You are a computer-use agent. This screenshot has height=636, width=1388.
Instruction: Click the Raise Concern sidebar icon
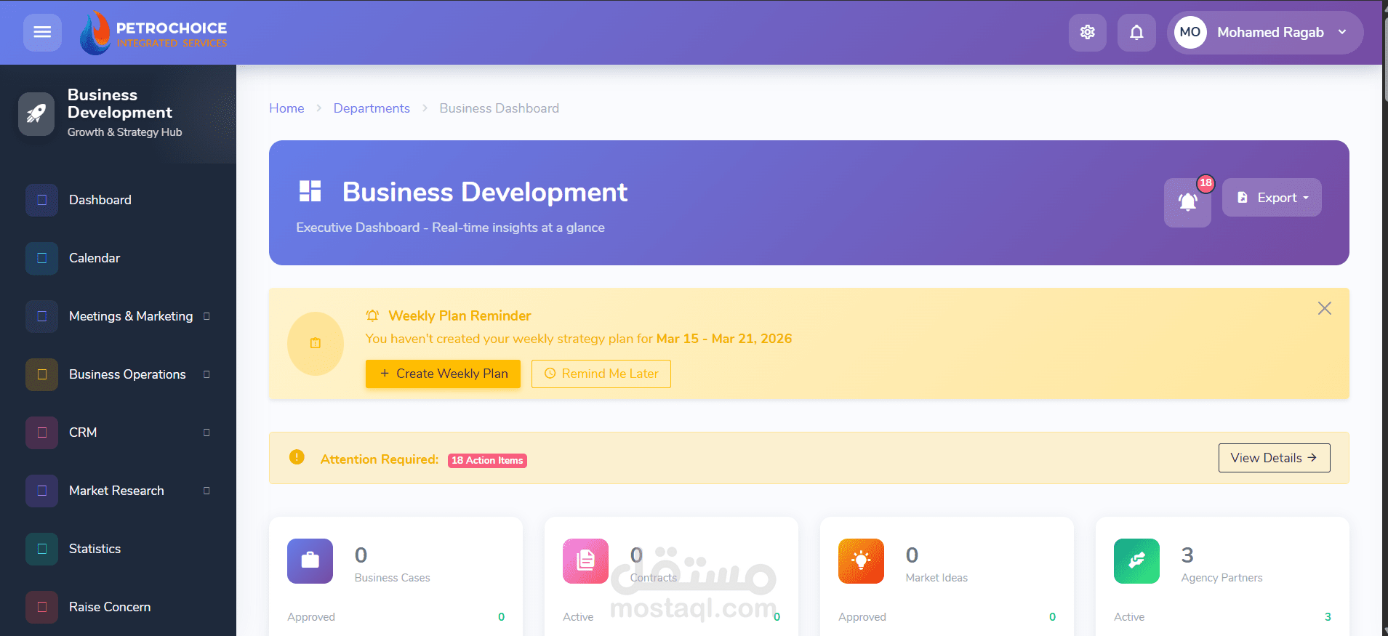point(42,607)
